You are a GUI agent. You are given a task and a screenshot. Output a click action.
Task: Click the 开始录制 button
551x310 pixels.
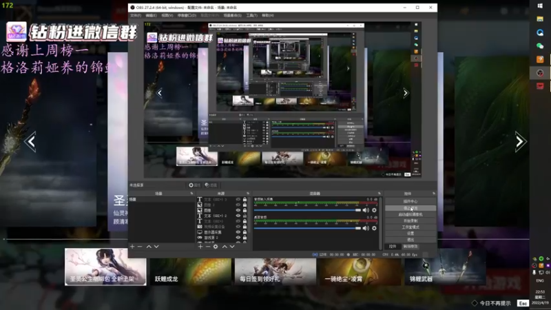[410, 220]
